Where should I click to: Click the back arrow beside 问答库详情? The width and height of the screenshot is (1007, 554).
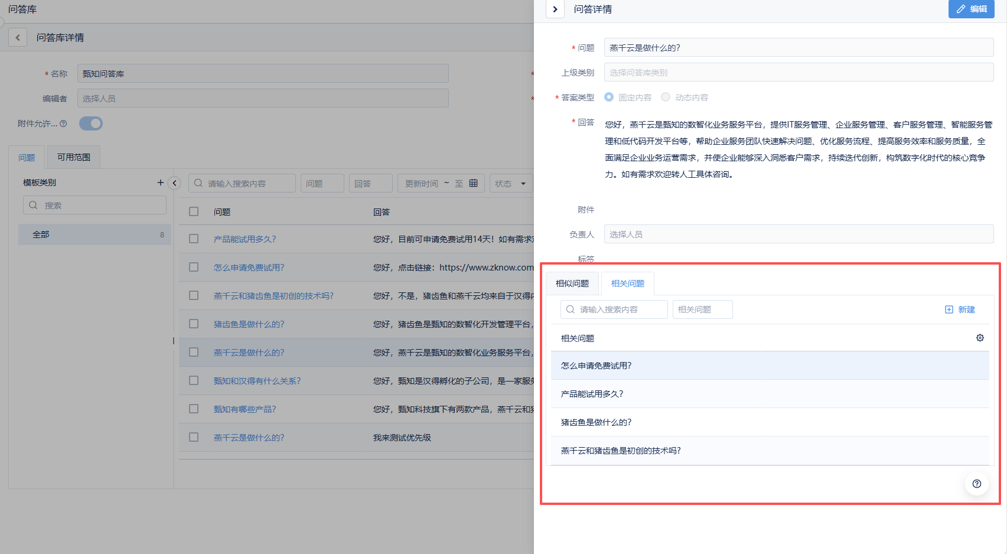coord(18,38)
